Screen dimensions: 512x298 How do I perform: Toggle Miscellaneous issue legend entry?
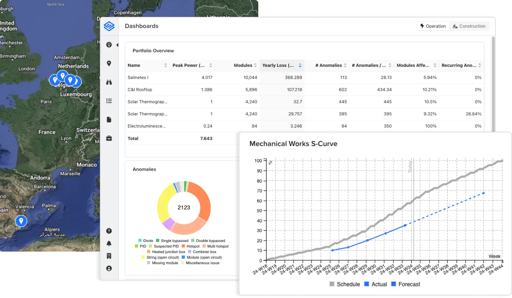click(200, 263)
